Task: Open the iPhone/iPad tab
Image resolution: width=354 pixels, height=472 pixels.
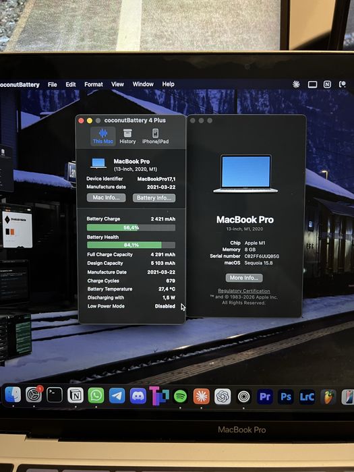Action: [155, 136]
